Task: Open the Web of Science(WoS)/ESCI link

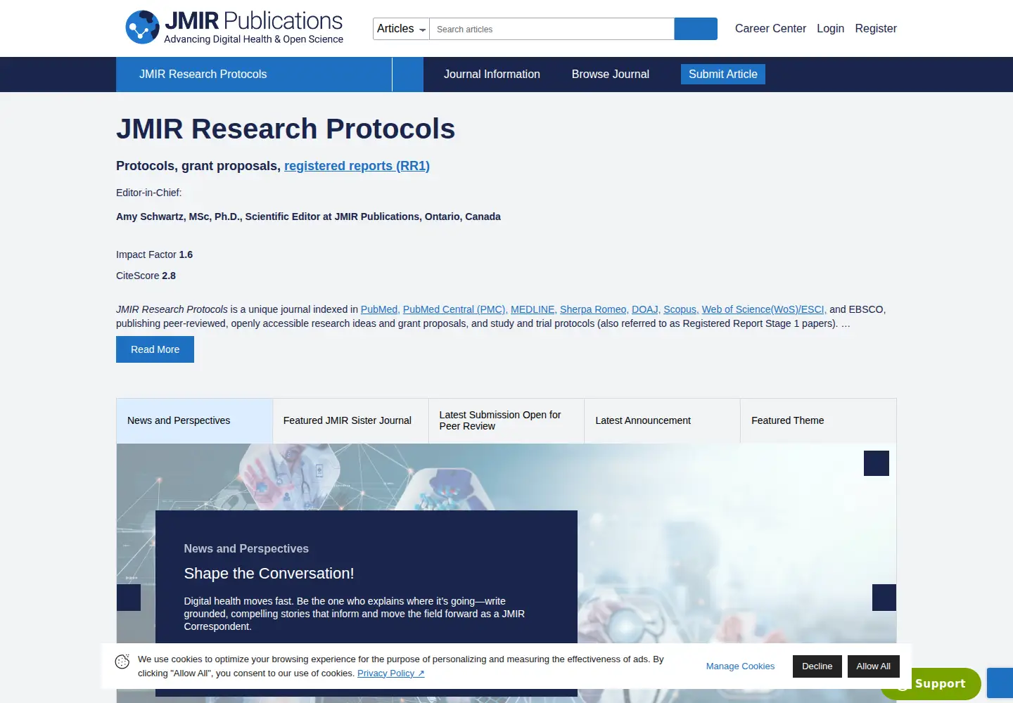Action: tap(764, 309)
